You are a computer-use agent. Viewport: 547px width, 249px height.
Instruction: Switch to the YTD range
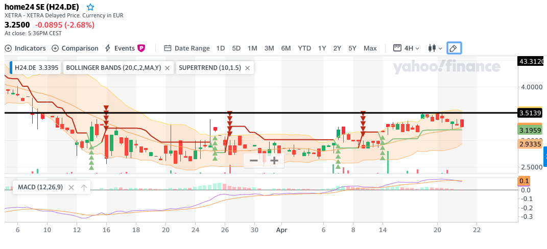304,48
